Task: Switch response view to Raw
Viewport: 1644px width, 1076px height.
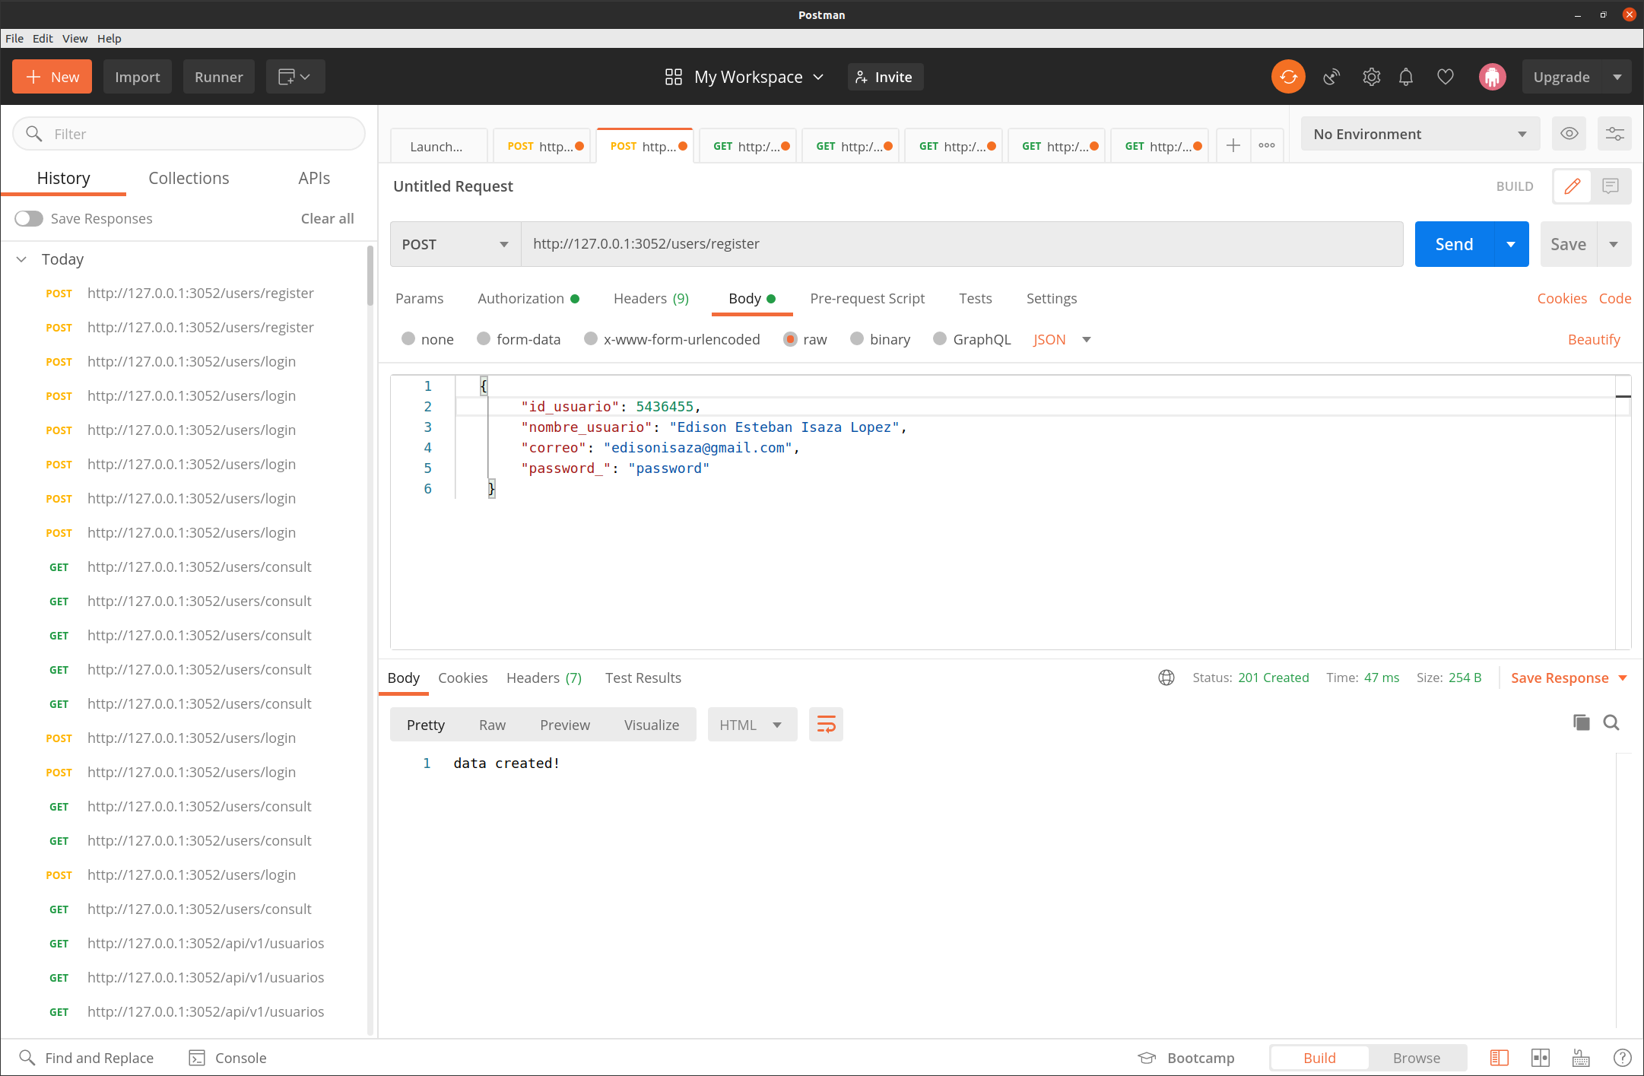Action: (x=492, y=725)
